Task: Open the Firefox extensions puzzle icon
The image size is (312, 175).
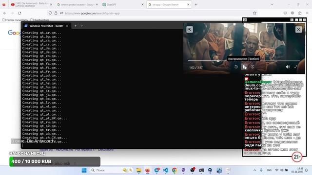Action: [x=300, y=13]
